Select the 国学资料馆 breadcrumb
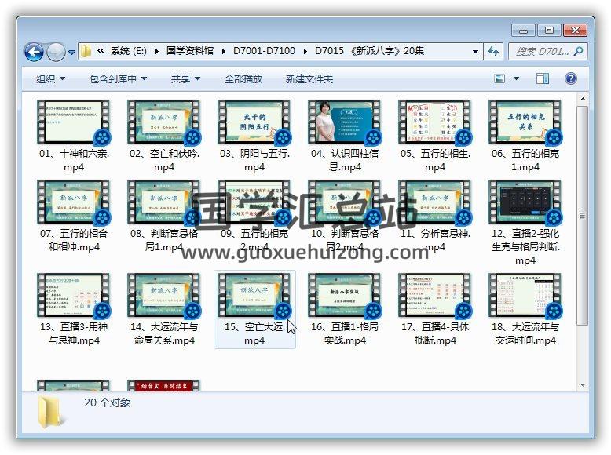611x455 pixels. coord(190,51)
